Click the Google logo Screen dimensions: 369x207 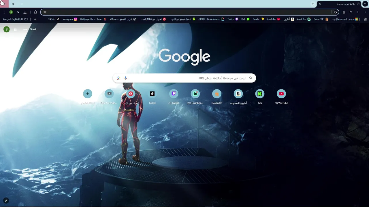click(184, 57)
